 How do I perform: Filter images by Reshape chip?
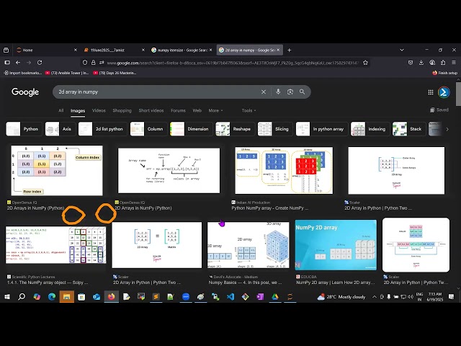(x=234, y=129)
